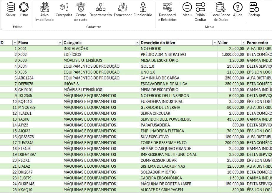Select the value 800,00 cell
The width and height of the screenshot is (272, 195).
click(232, 125)
